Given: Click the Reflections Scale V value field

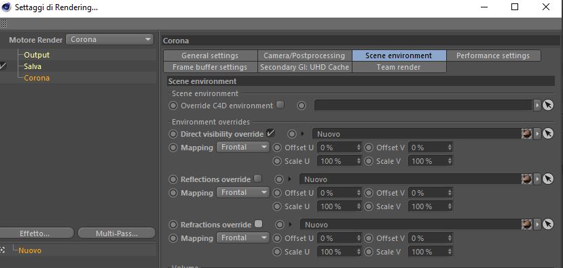Looking at the screenshot, I should 430,206.
